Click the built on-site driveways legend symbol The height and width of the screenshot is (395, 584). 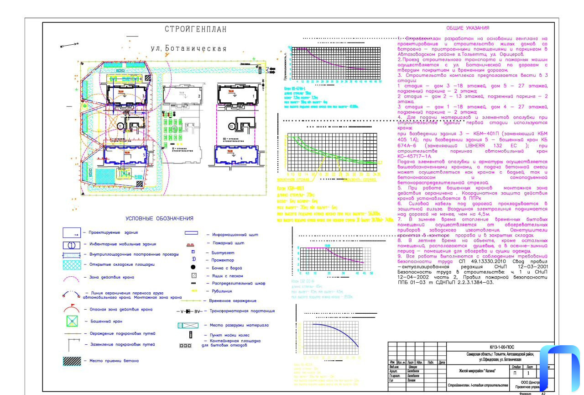click(72, 254)
